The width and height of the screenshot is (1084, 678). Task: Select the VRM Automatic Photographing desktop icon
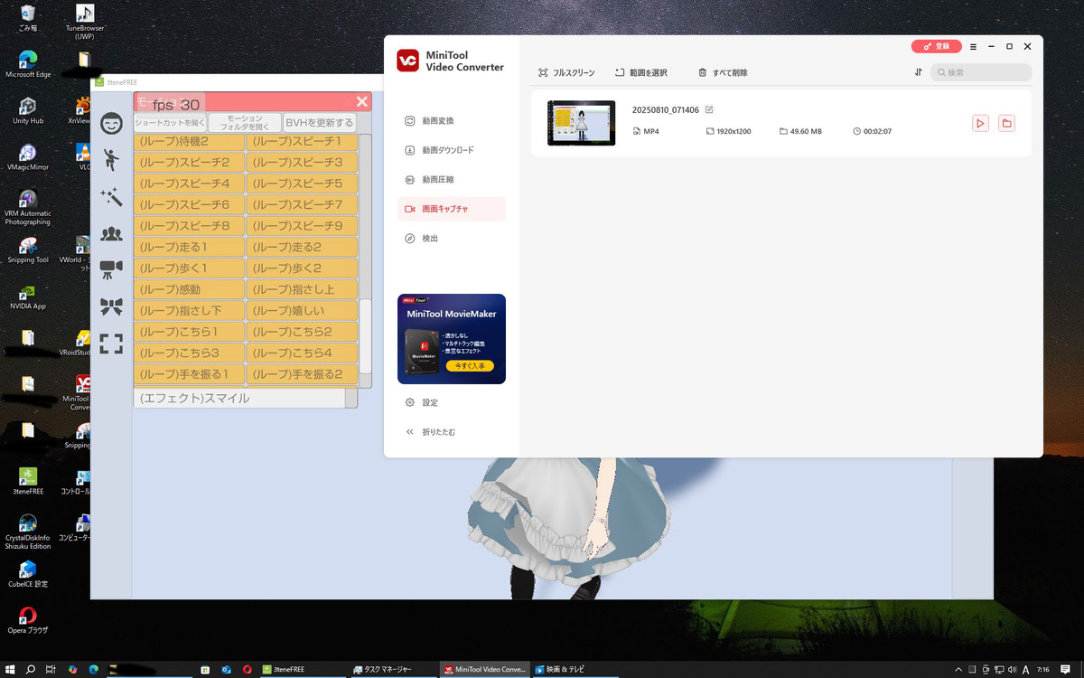coord(28,207)
